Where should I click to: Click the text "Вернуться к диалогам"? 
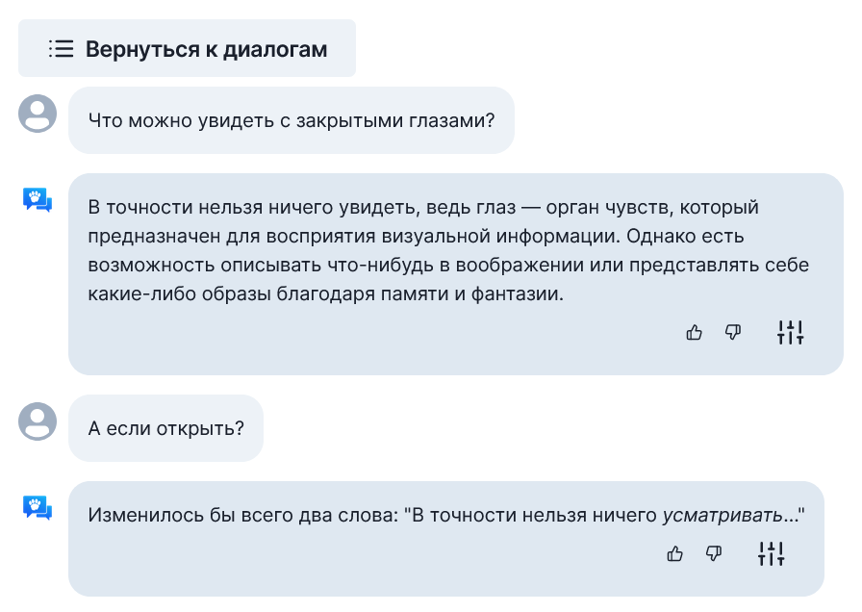coord(205,48)
